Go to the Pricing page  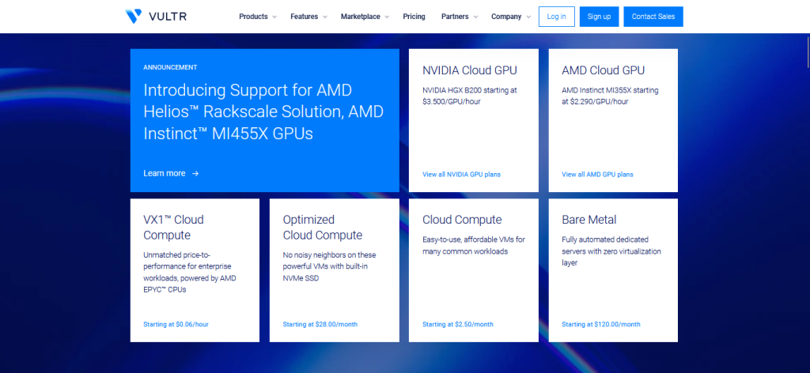point(414,17)
